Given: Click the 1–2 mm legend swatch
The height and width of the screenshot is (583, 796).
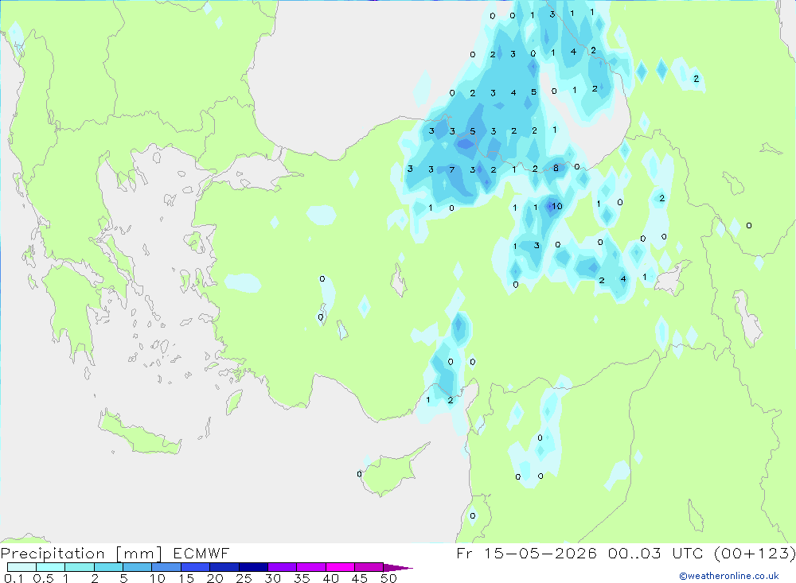Looking at the screenshot, I should pos(79,567).
